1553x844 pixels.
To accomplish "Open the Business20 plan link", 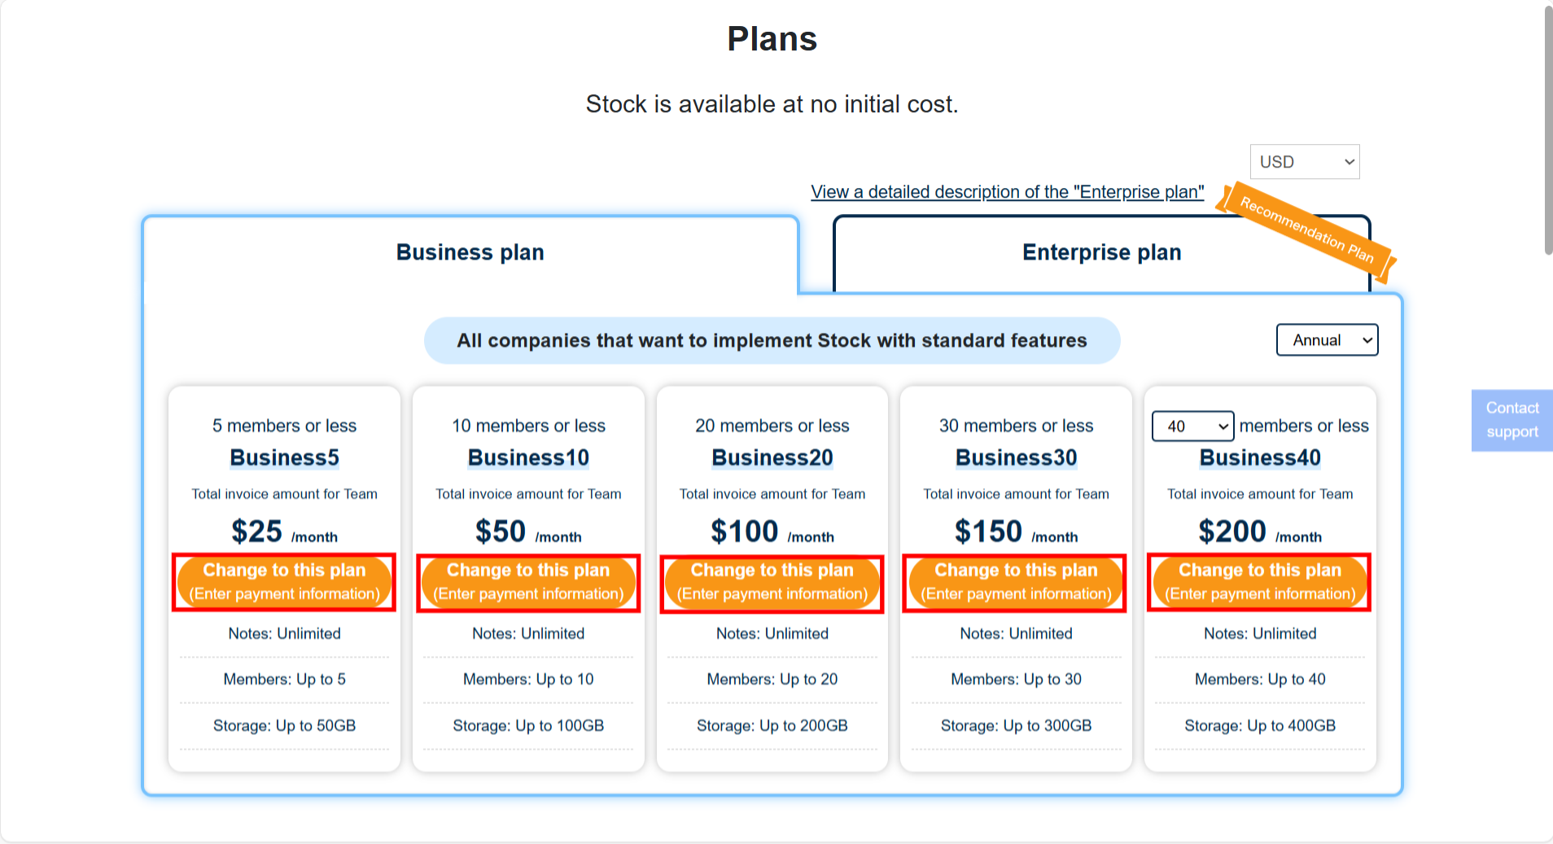I will 771,457.
